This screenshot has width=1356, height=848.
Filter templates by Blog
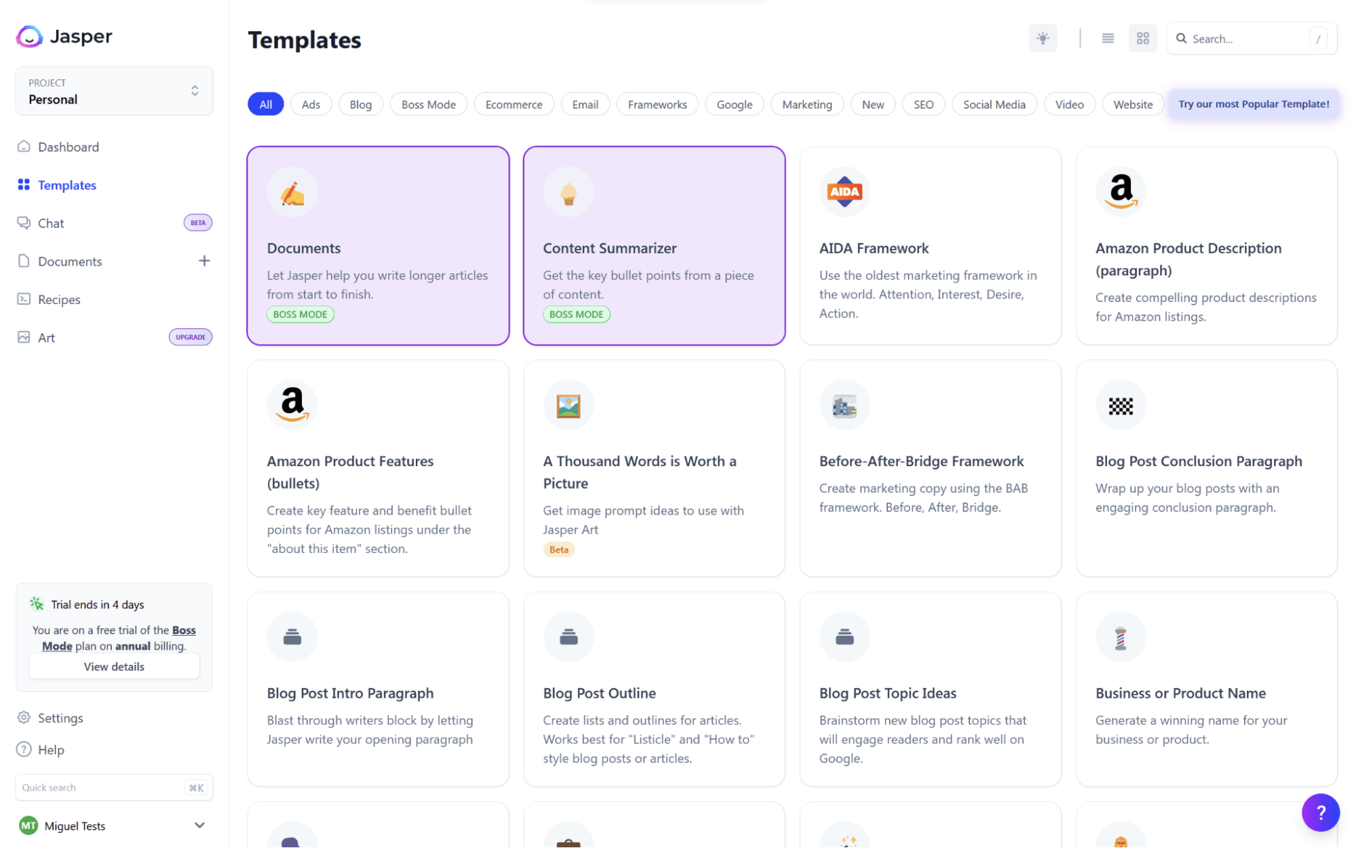click(x=360, y=104)
